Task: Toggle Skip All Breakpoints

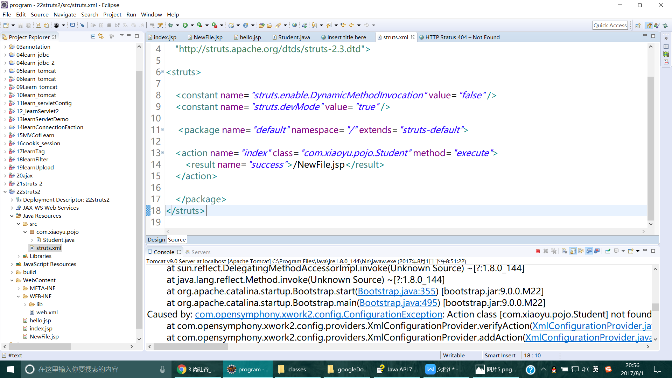Action: [83, 25]
